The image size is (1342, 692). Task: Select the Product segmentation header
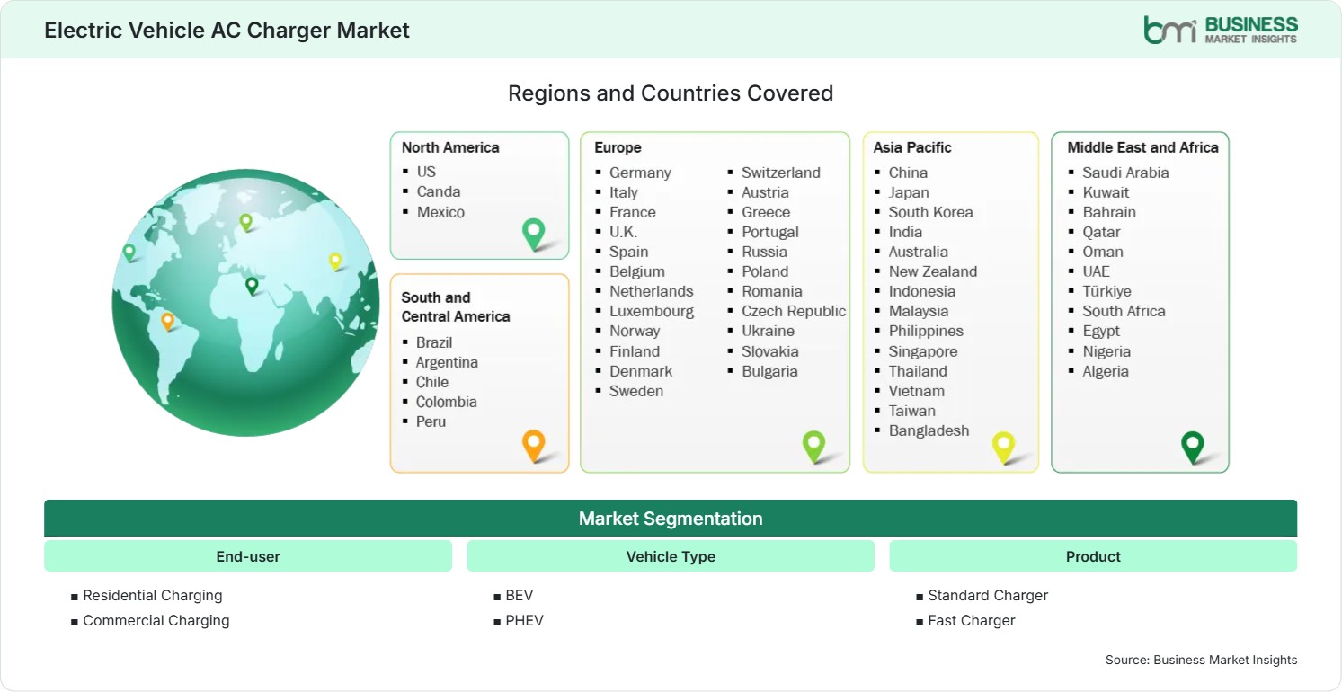(x=1093, y=556)
